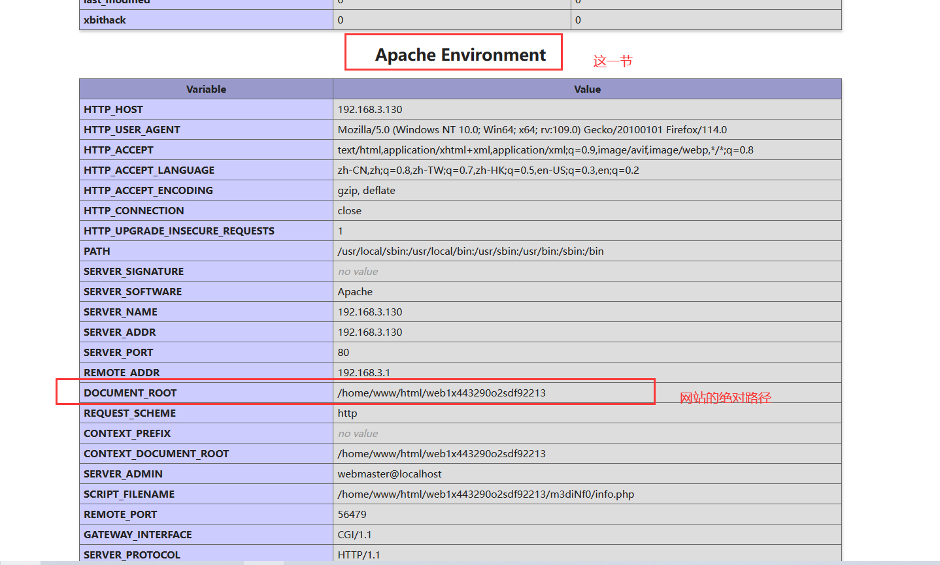Click the zh-CN language value
Viewport: 940px width, 565px height.
point(488,170)
